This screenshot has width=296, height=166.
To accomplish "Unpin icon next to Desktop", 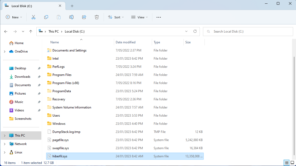I will (39, 68).
